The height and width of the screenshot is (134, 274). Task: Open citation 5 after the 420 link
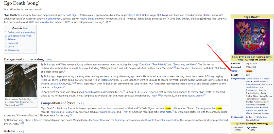(124, 91)
